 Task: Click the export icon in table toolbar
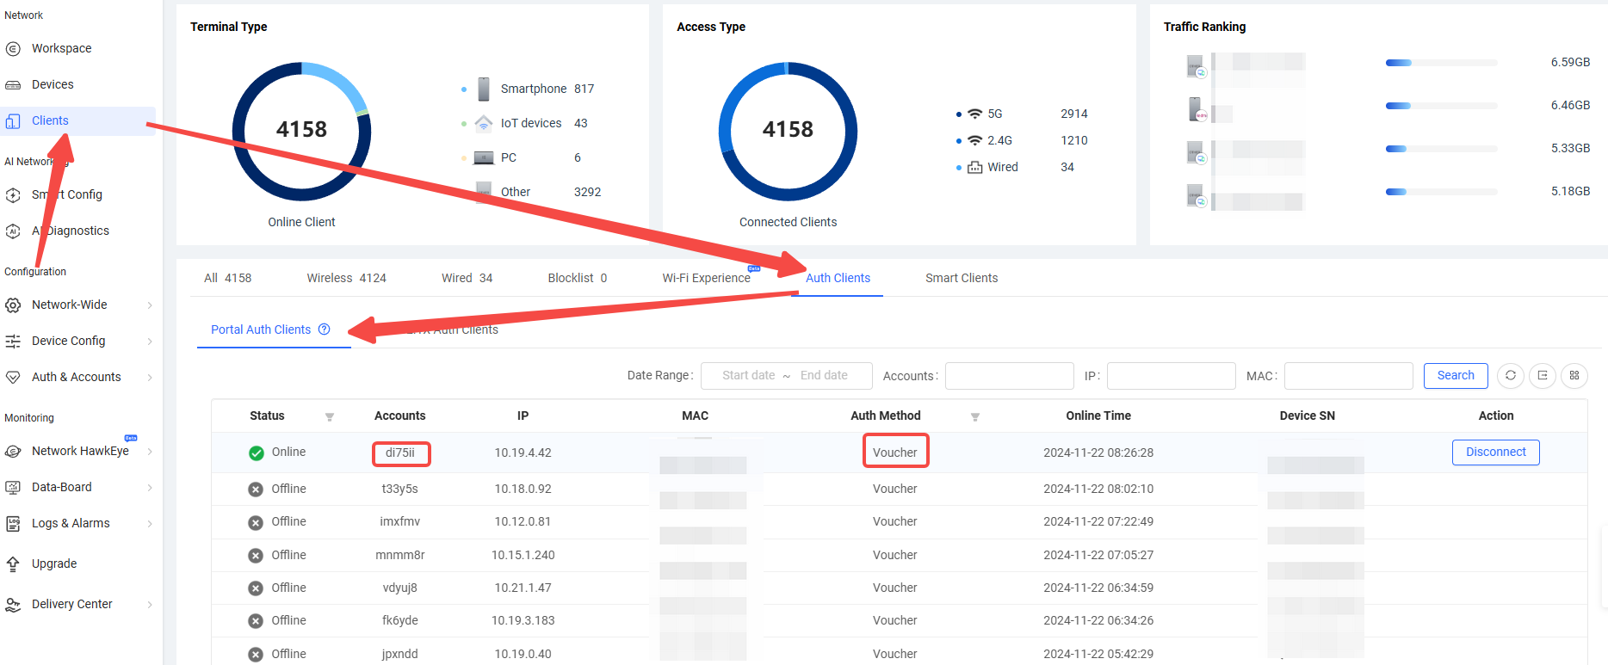click(x=1543, y=376)
